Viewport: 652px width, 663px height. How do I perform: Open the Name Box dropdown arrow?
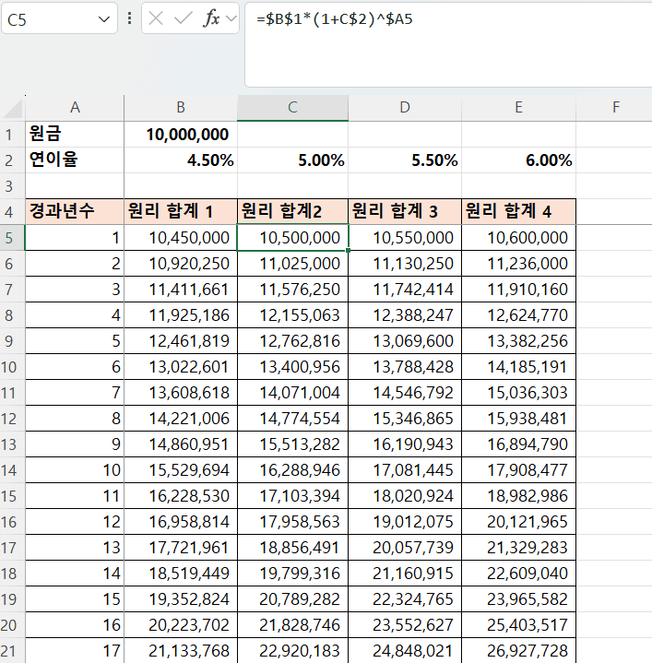[101, 18]
